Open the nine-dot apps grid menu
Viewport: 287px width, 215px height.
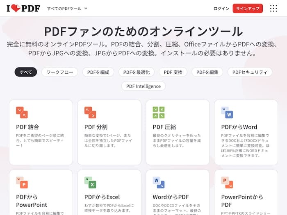[273, 9]
